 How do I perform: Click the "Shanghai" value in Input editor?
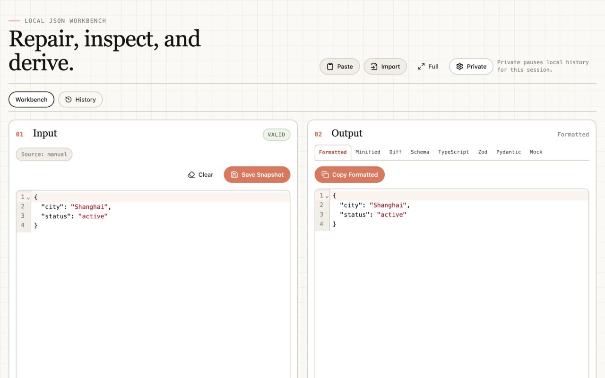tap(89, 206)
